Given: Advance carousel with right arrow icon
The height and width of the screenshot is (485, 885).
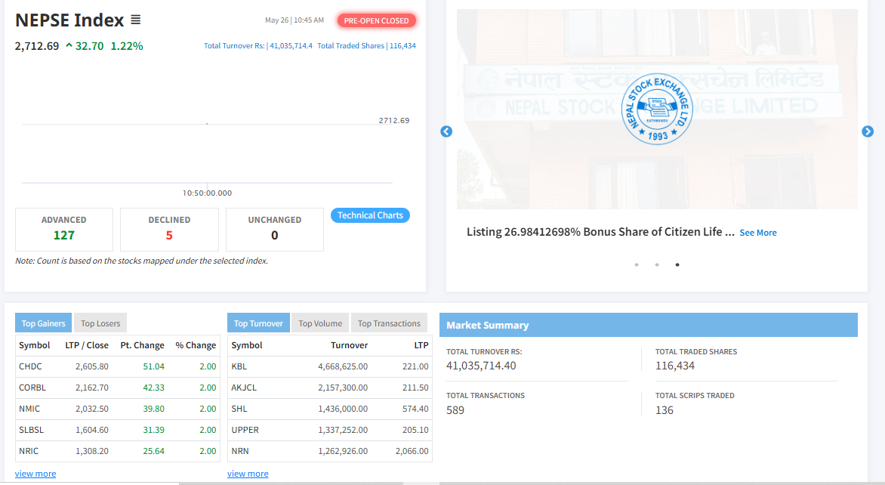Looking at the screenshot, I should coord(868,131).
